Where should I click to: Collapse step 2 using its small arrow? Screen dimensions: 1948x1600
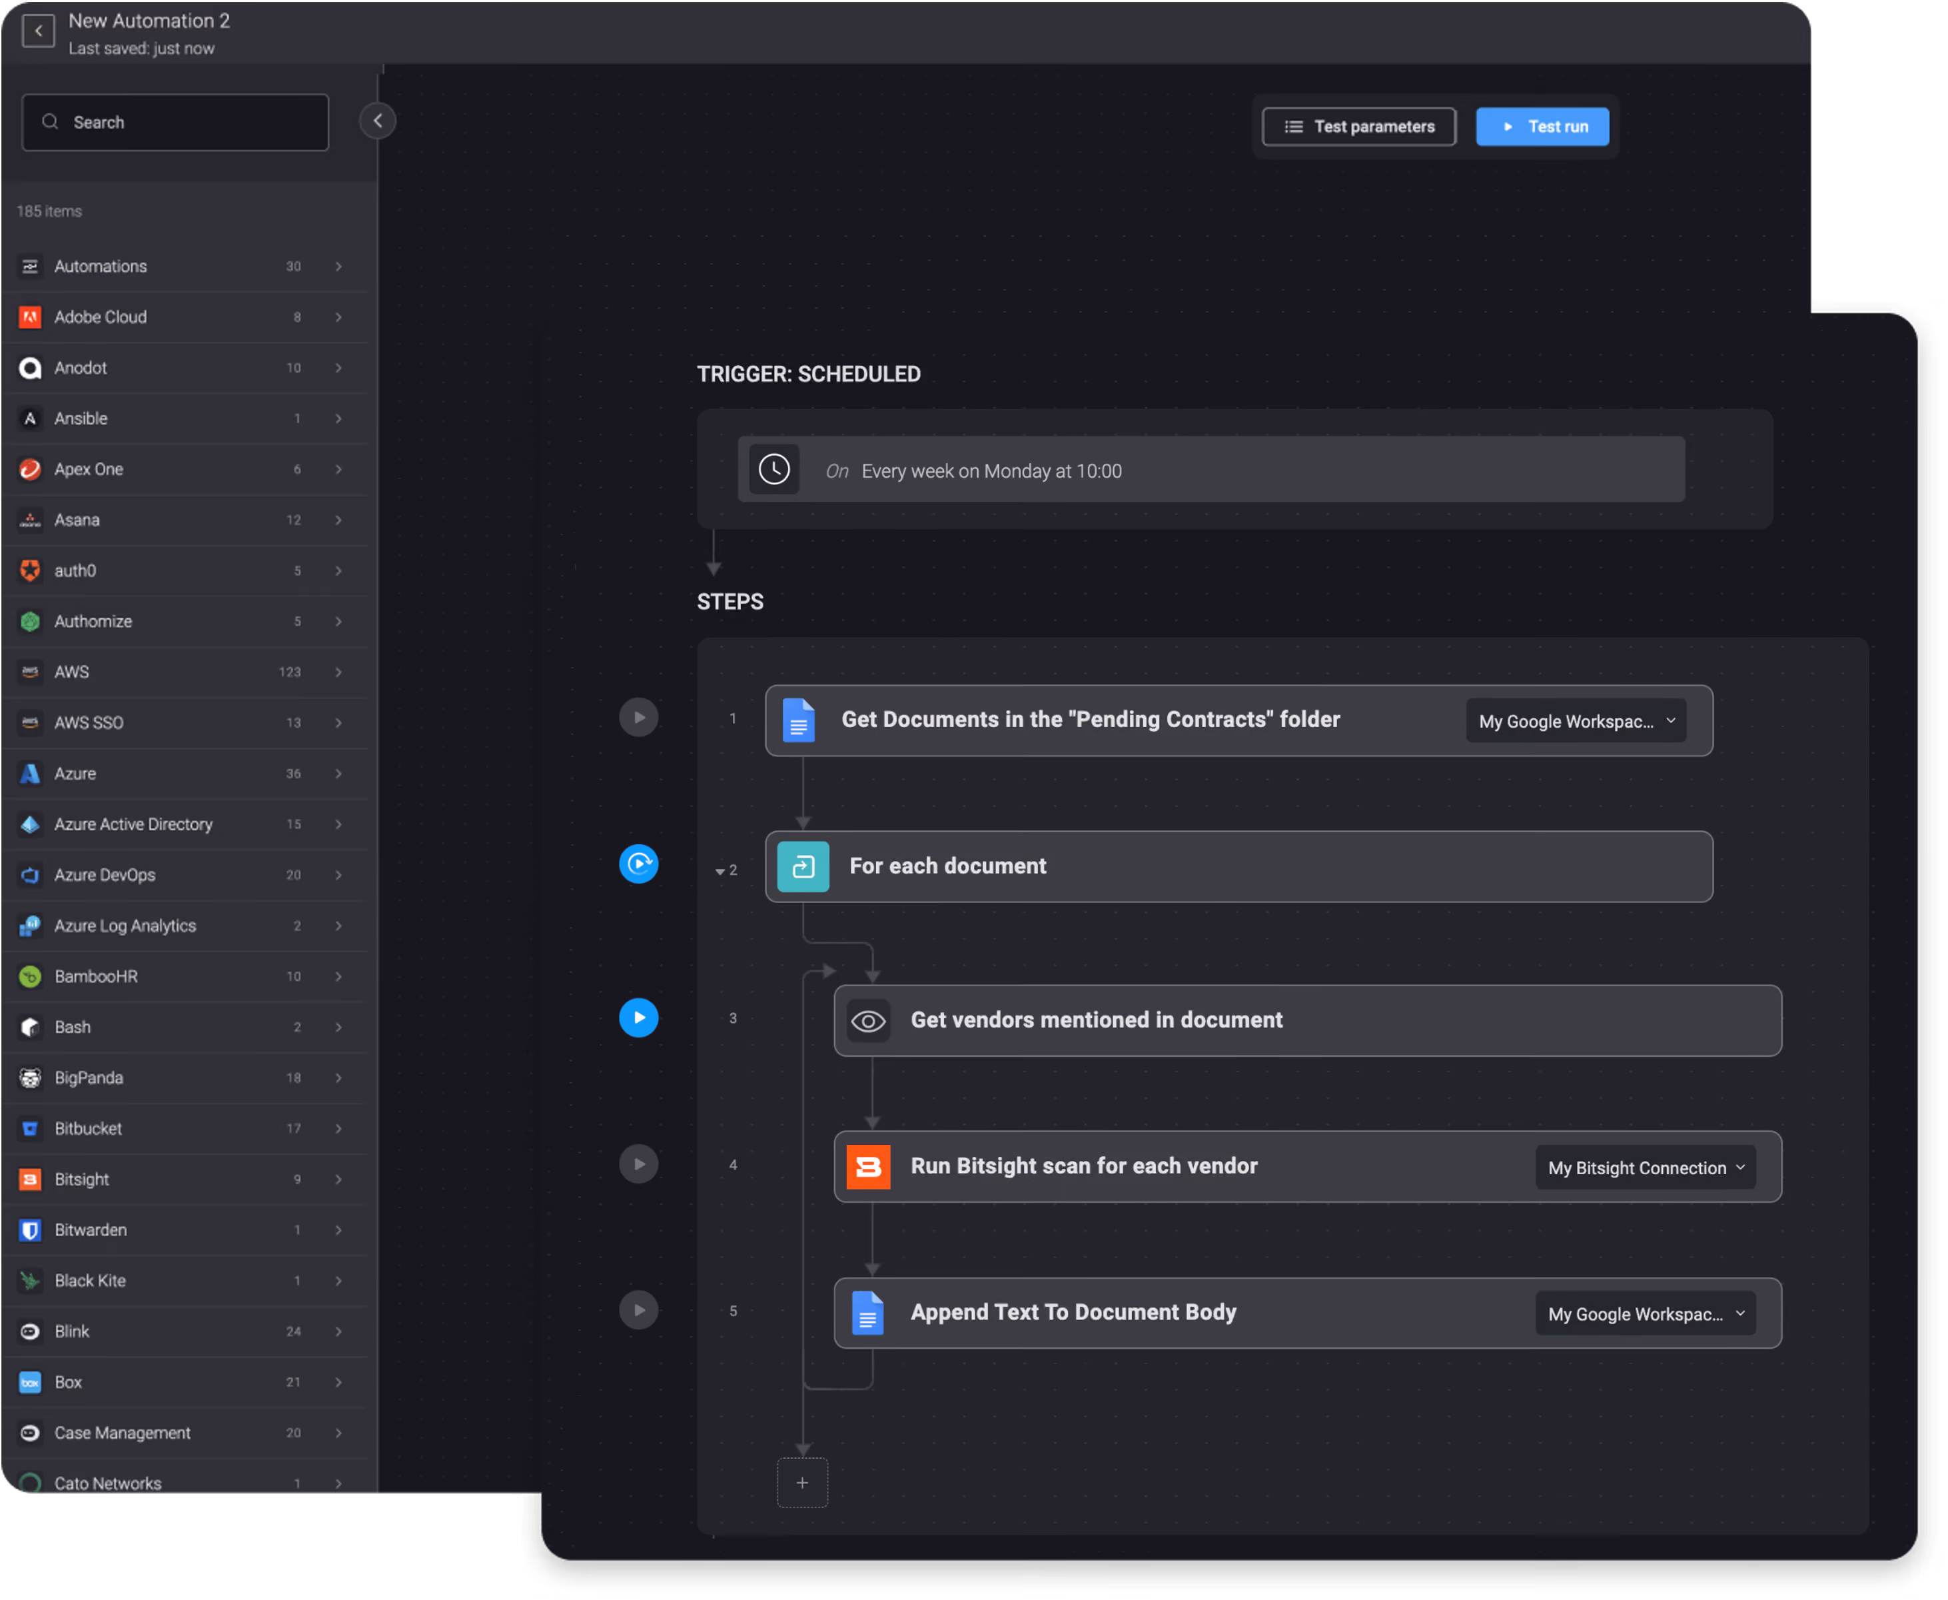click(721, 873)
